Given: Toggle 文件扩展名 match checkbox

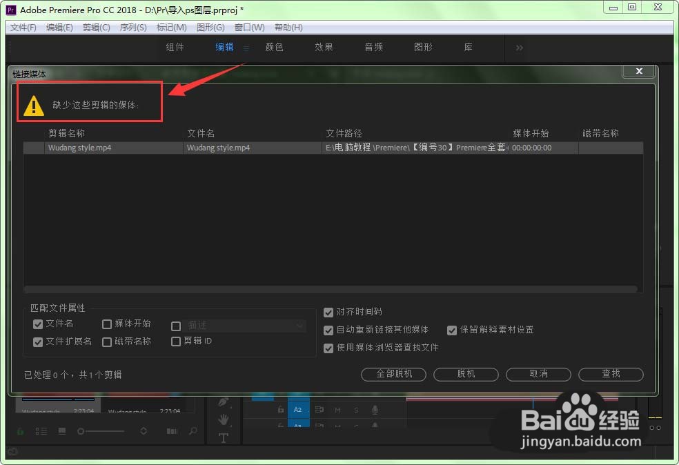Looking at the screenshot, I should [x=38, y=342].
